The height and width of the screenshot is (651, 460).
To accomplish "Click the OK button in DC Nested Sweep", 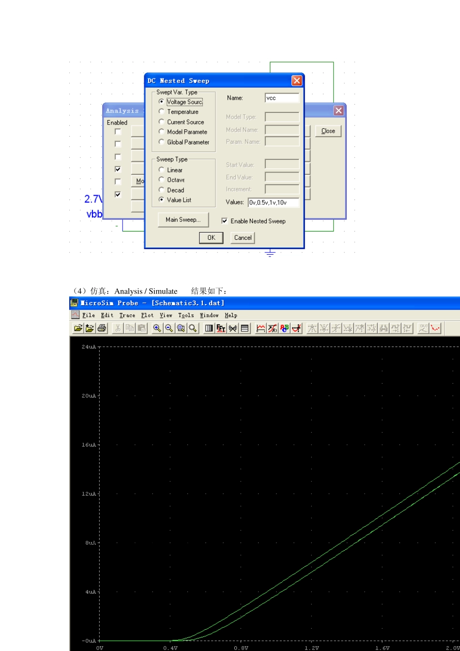I will (x=211, y=238).
